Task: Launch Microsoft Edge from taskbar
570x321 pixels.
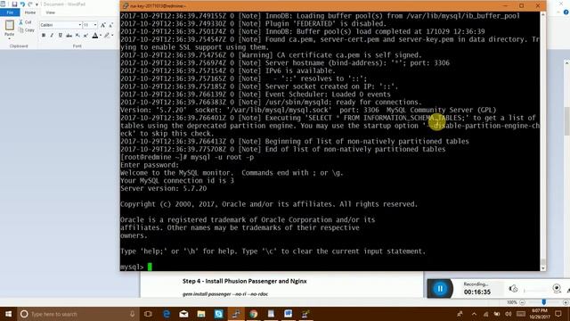Action: pyautogui.click(x=167, y=314)
